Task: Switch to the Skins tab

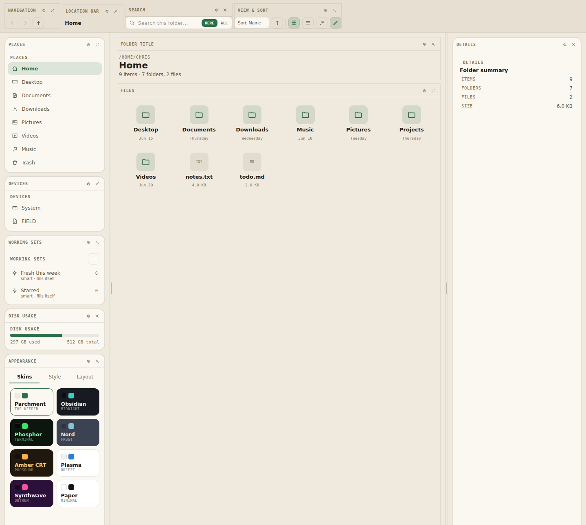Action: click(x=24, y=377)
